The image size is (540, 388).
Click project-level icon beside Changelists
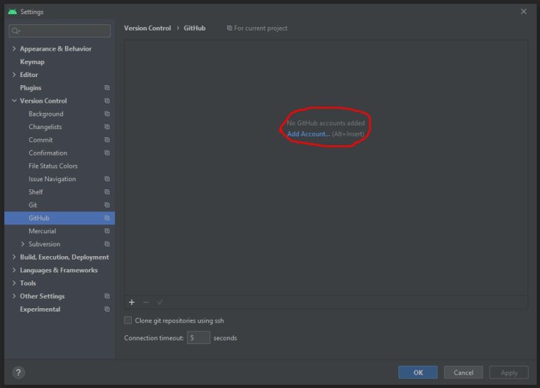pos(107,127)
